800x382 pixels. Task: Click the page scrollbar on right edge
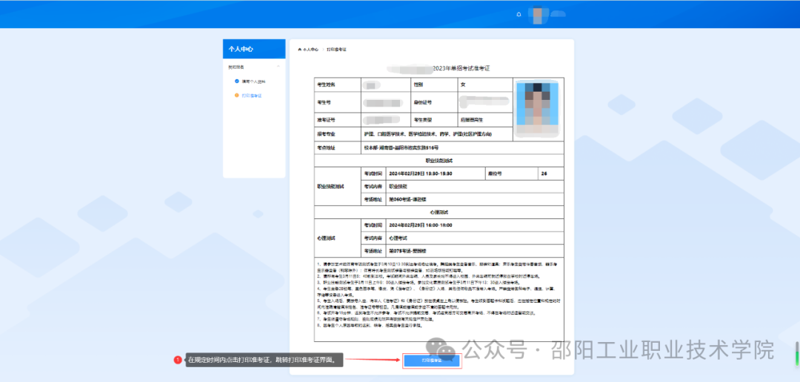point(797,348)
